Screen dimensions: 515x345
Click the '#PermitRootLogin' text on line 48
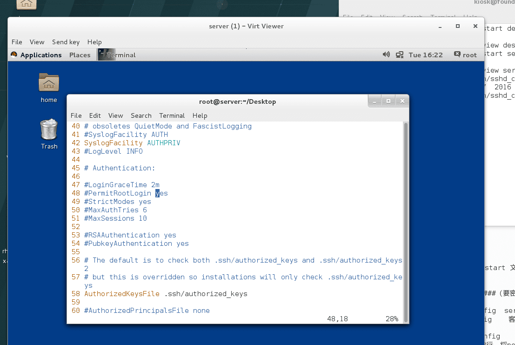click(x=118, y=193)
